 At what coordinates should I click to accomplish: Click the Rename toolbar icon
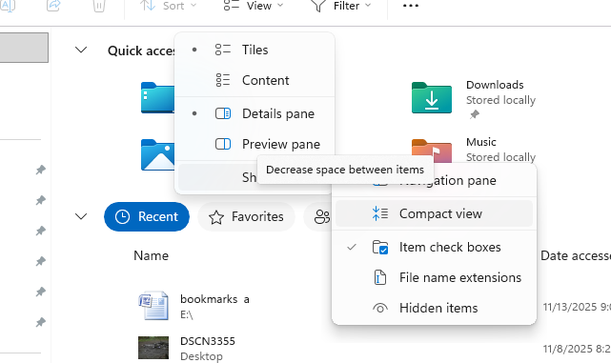[7, 6]
